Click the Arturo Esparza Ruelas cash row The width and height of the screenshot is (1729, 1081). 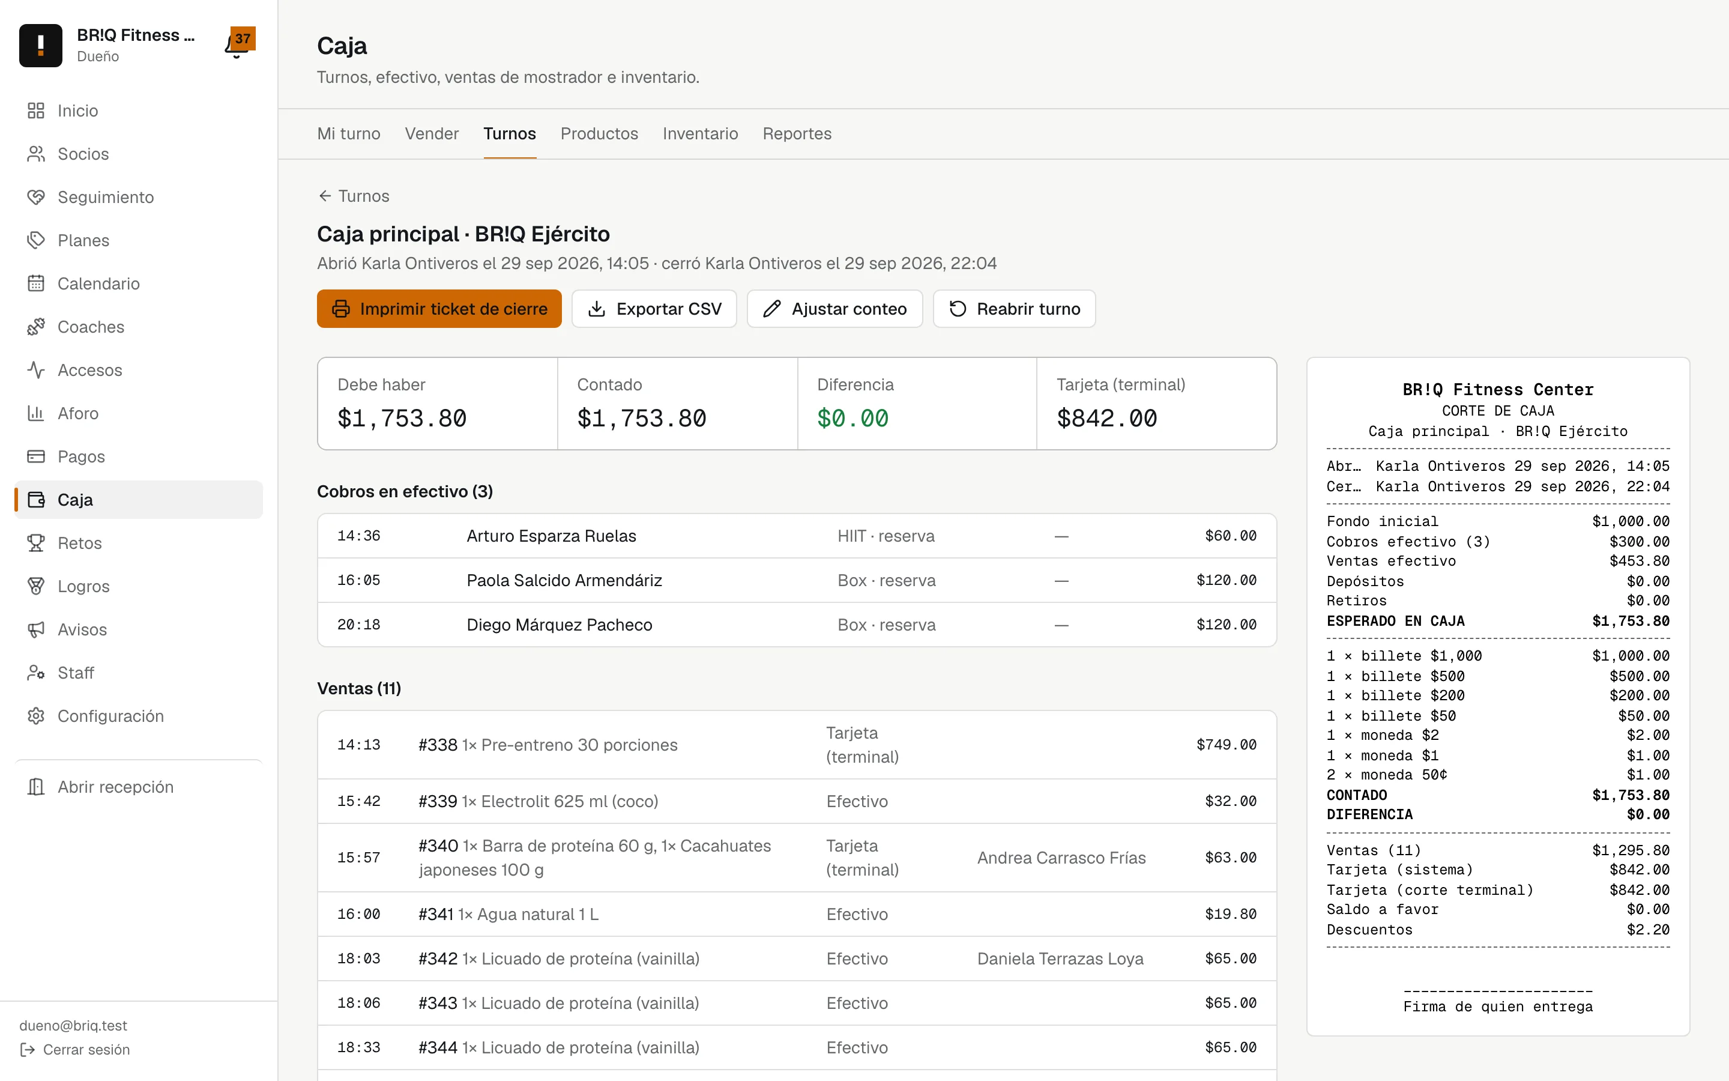(797, 536)
